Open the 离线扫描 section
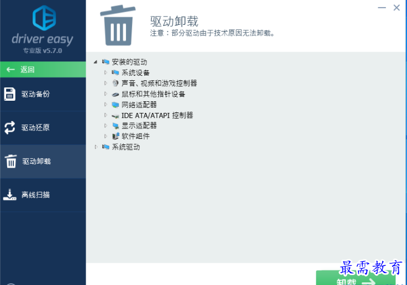This screenshot has width=407, height=285. point(43,195)
